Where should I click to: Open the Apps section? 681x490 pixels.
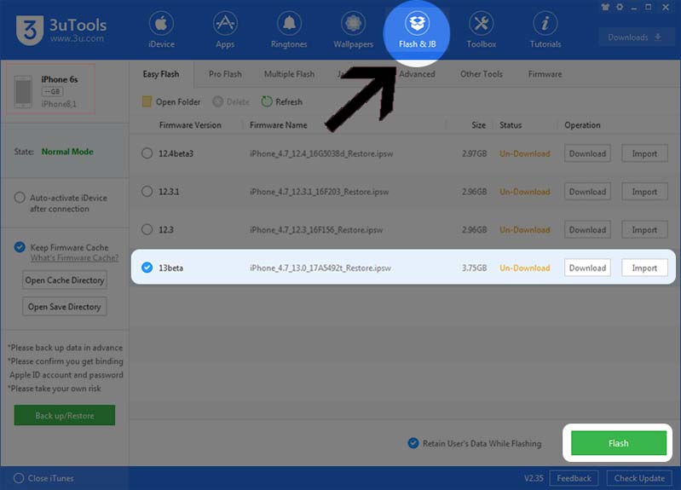225,30
